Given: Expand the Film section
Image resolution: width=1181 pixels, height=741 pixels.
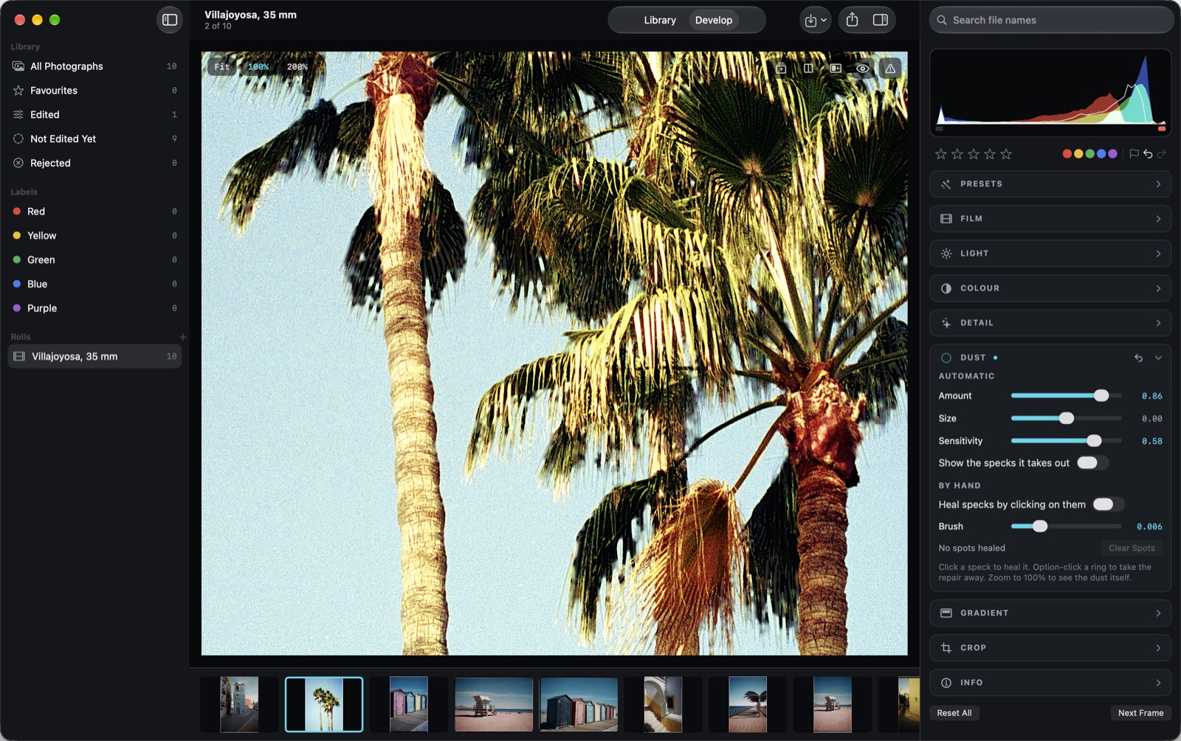Looking at the screenshot, I should click(1050, 219).
